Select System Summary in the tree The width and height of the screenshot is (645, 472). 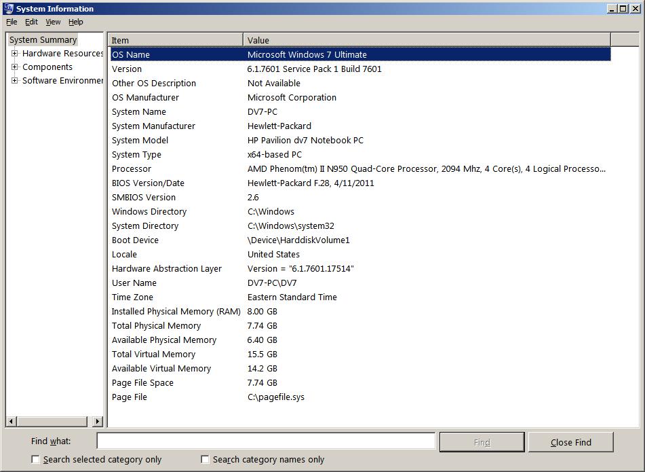43,40
